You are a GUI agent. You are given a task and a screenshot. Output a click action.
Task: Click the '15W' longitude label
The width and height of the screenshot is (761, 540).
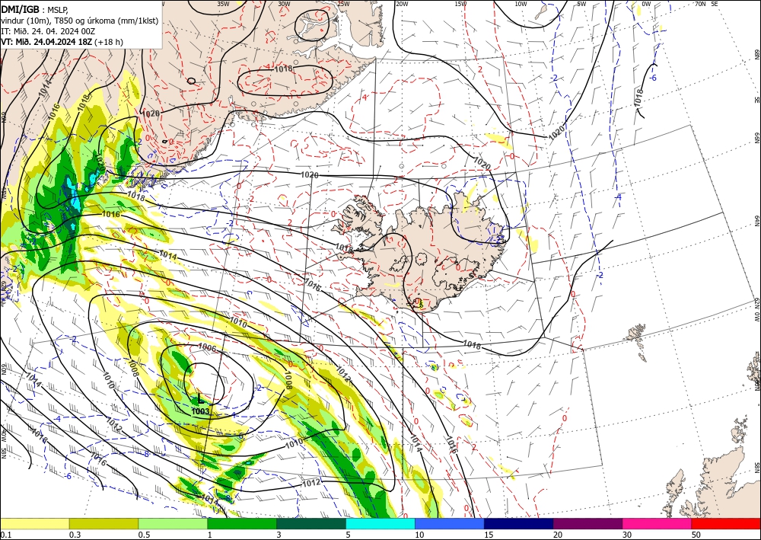[461, 4]
